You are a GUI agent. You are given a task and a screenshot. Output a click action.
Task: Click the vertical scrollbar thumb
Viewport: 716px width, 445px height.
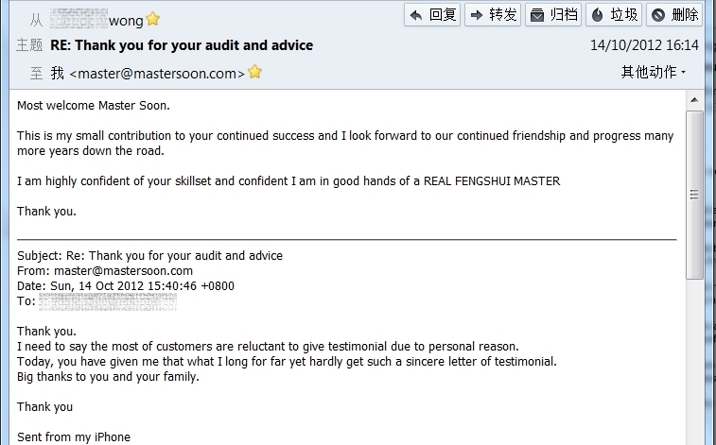695,194
